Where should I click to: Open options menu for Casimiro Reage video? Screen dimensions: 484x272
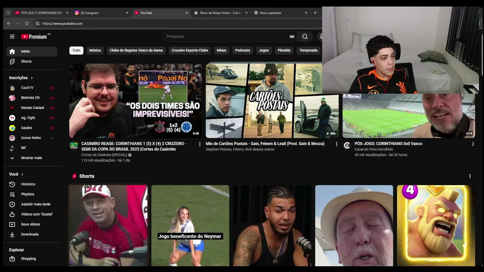point(200,144)
